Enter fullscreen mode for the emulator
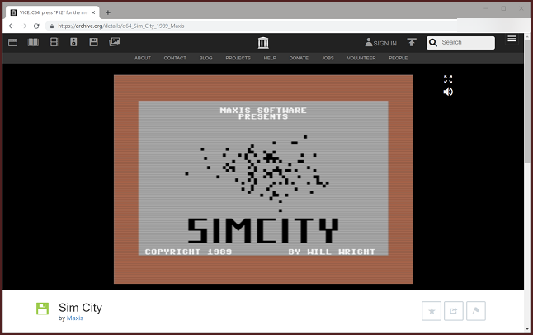 tap(448, 79)
